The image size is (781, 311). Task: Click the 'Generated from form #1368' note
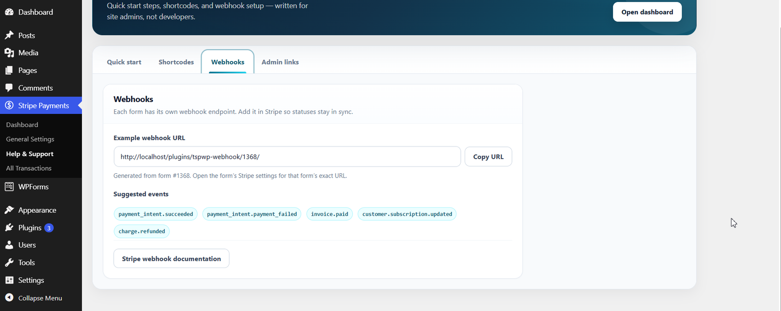[x=230, y=176]
